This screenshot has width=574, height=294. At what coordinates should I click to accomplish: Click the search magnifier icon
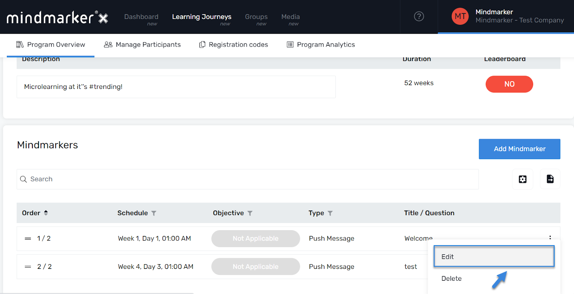[23, 179]
